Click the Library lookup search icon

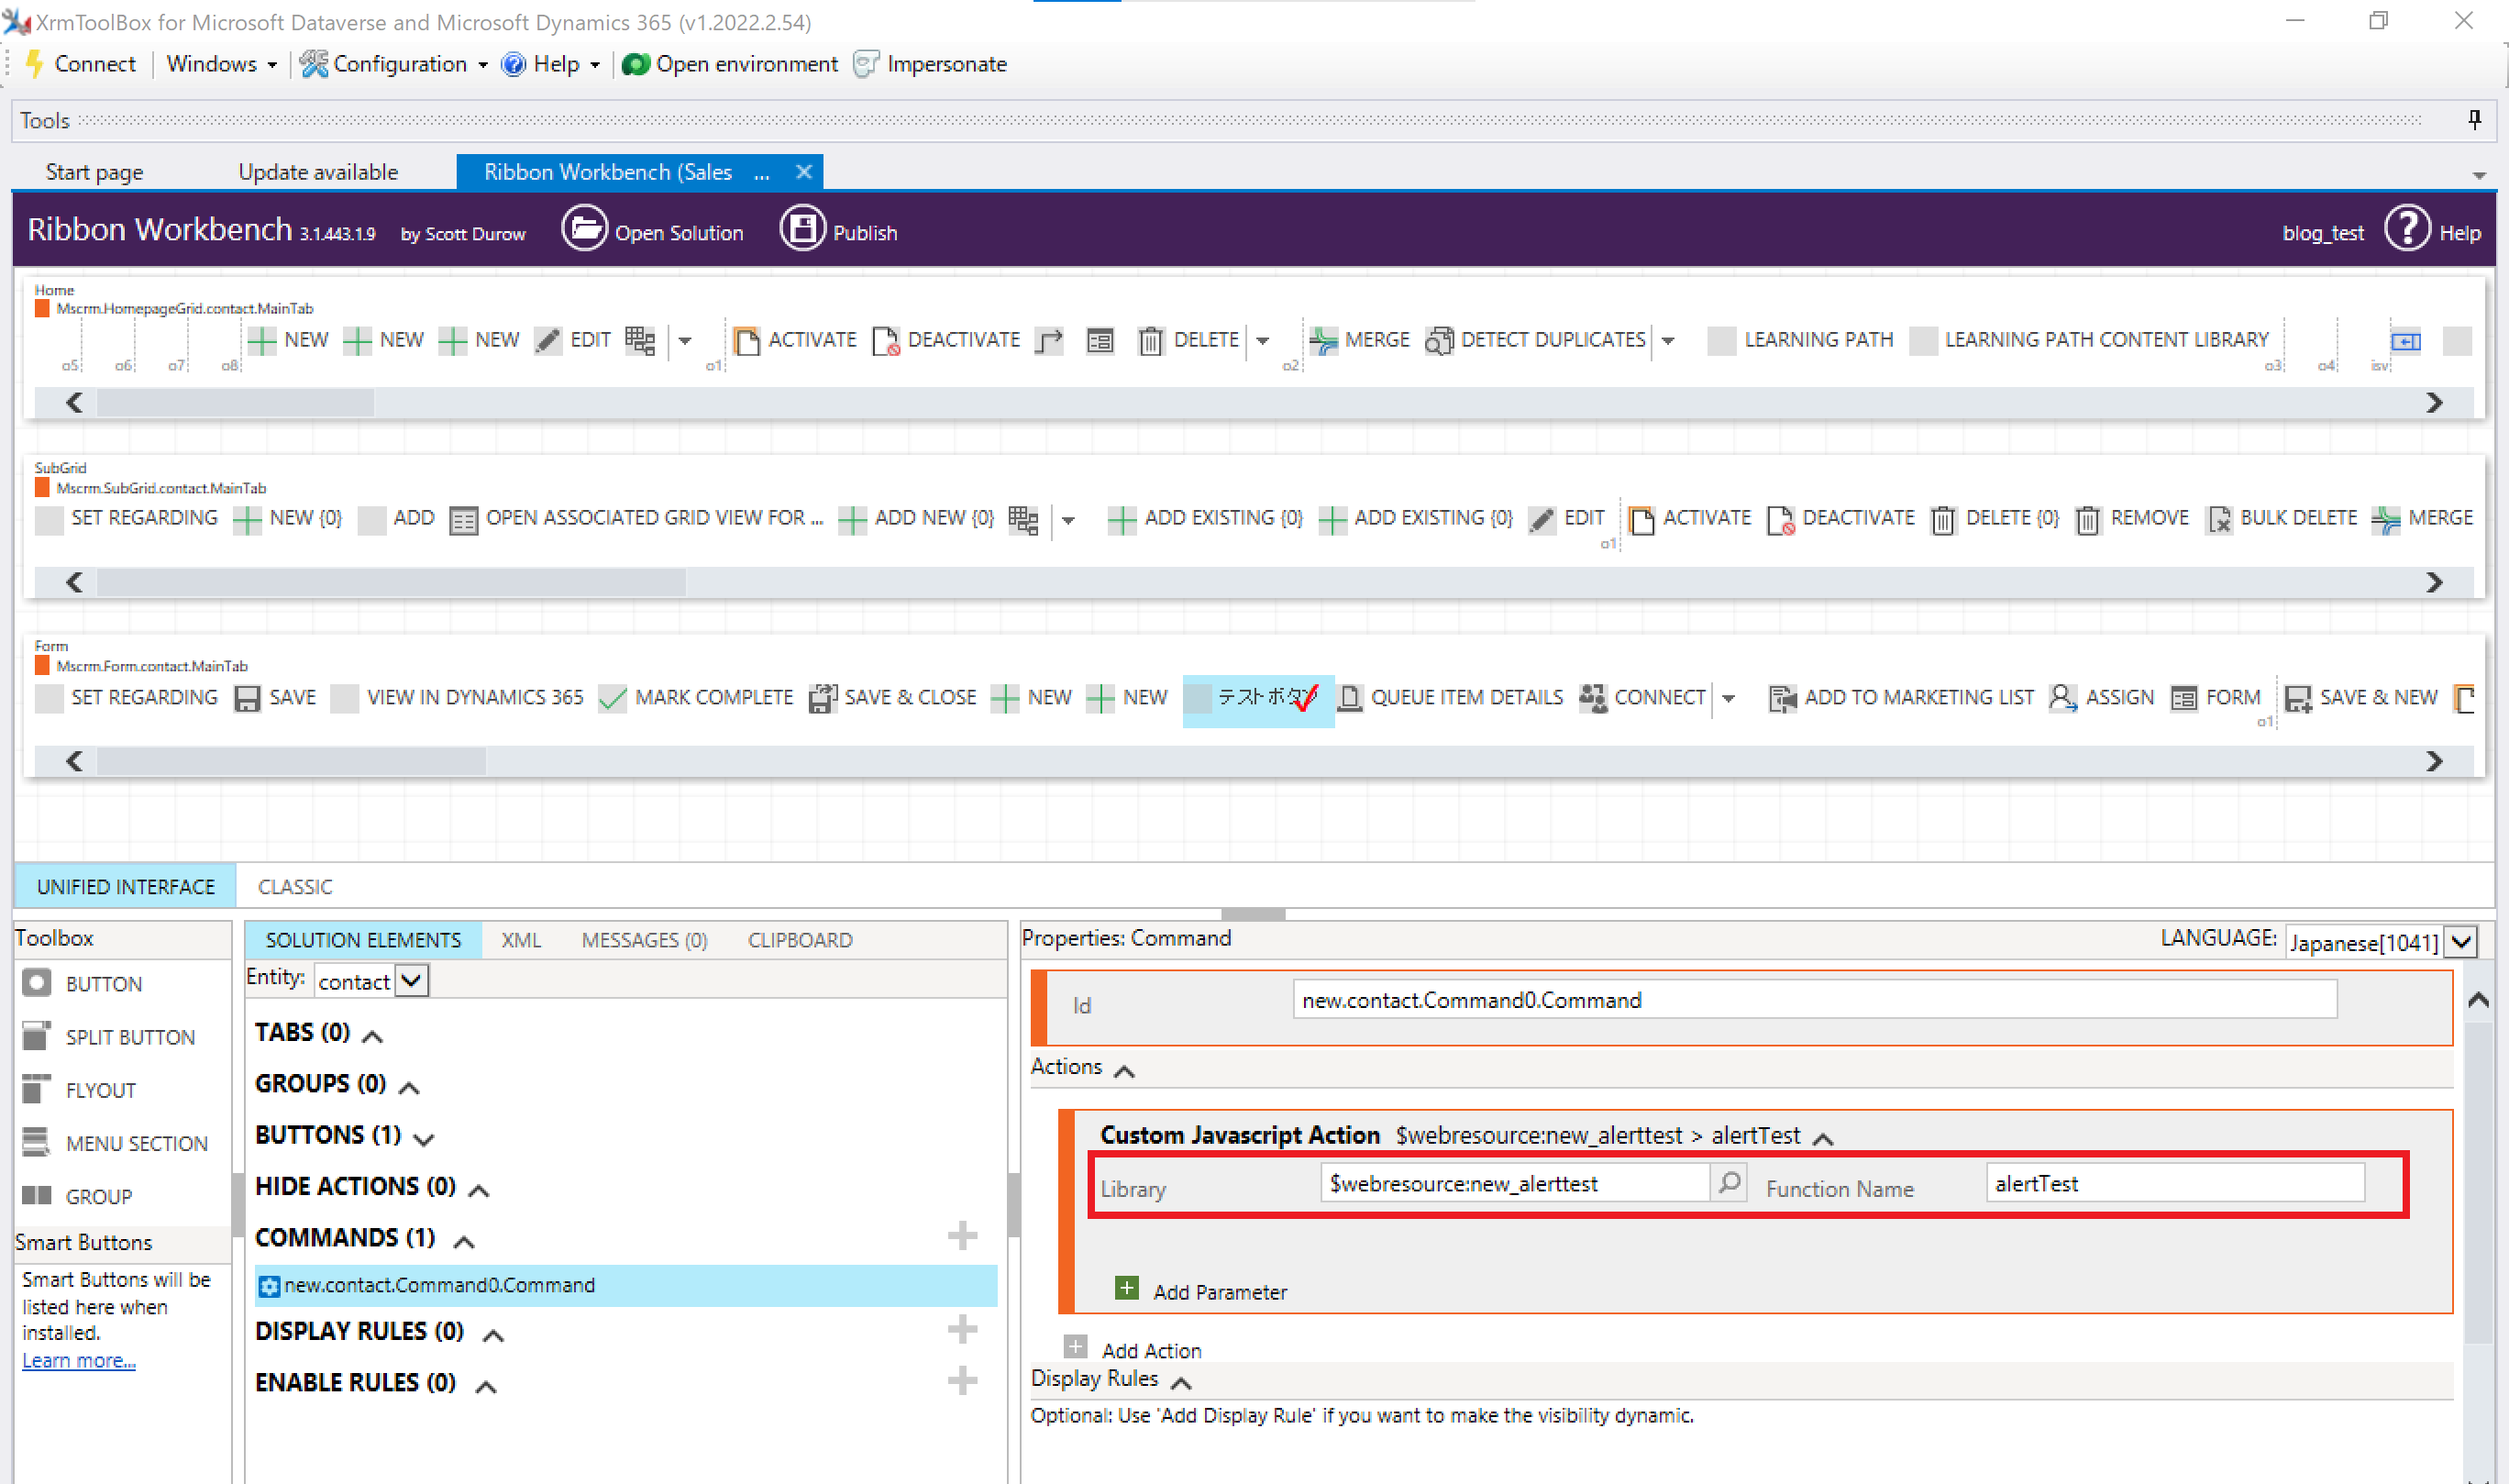point(1729,1182)
